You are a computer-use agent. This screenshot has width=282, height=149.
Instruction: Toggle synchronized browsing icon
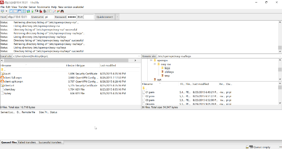click(x=58, y=11)
